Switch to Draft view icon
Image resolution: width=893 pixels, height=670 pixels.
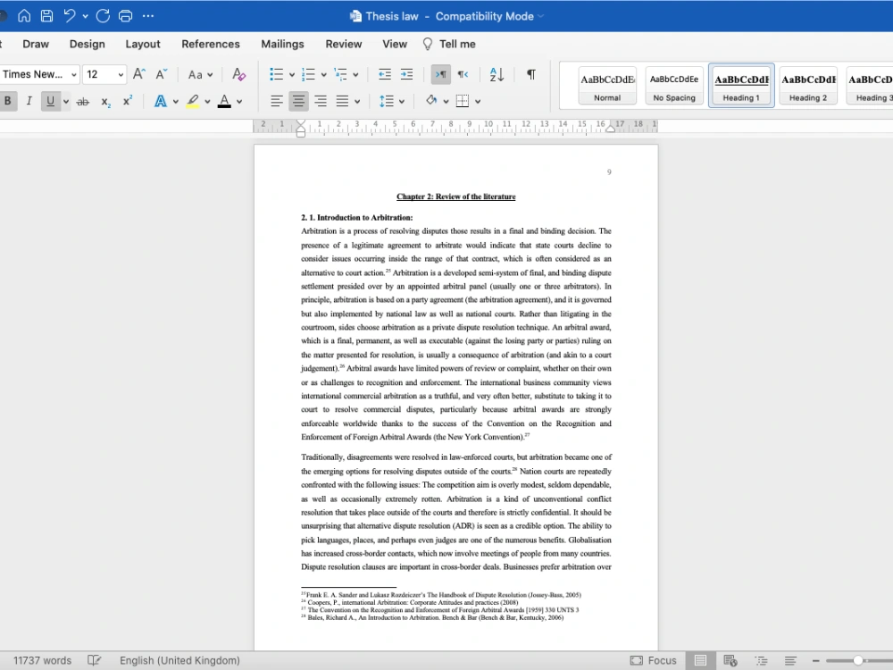[790, 660]
